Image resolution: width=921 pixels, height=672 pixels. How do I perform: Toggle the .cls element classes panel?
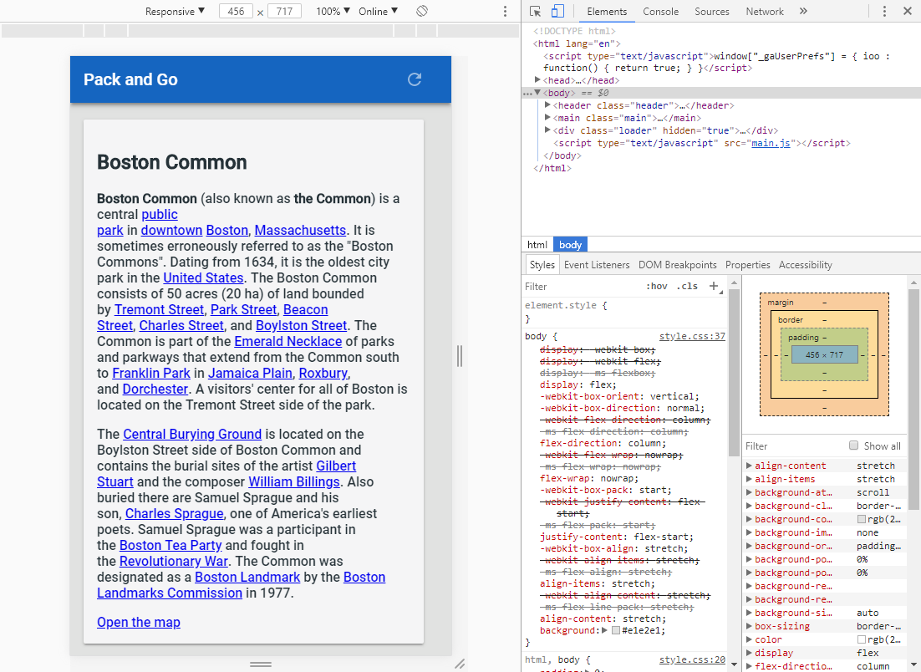tap(687, 286)
